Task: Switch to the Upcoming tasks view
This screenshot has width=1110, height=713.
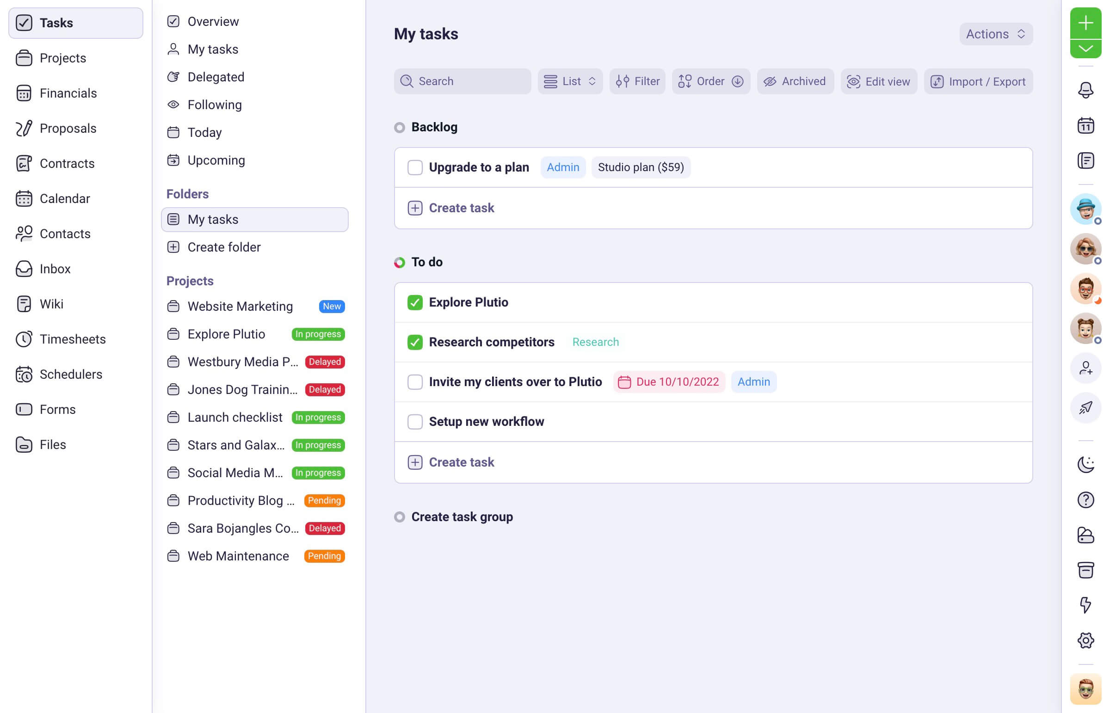Action: (216, 160)
